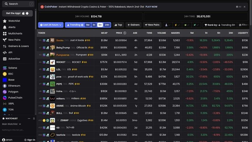Viewport: 252px width, 142px height.
Task: Minimize the watchlist panel
Action: (29, 119)
